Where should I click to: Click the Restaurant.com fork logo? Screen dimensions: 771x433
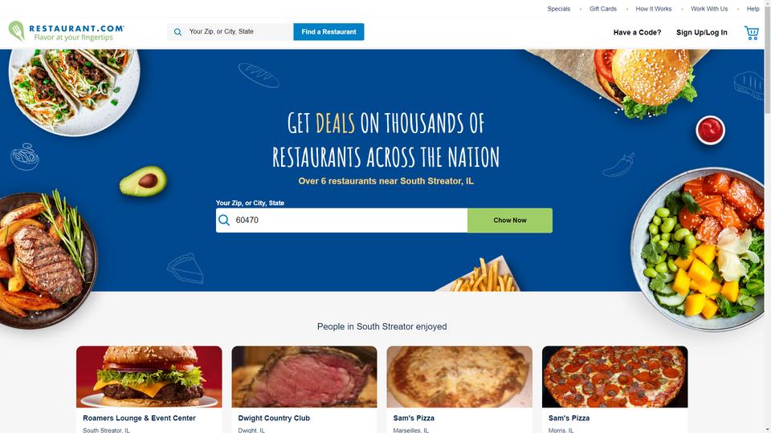pos(16,31)
